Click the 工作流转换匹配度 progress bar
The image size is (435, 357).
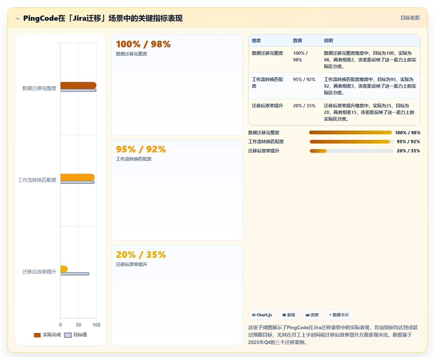pyautogui.click(x=352, y=142)
